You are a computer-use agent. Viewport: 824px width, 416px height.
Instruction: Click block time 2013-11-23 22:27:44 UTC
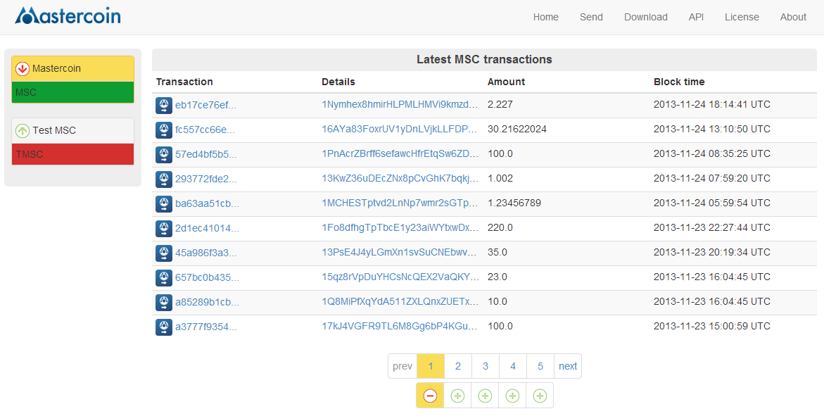click(712, 227)
